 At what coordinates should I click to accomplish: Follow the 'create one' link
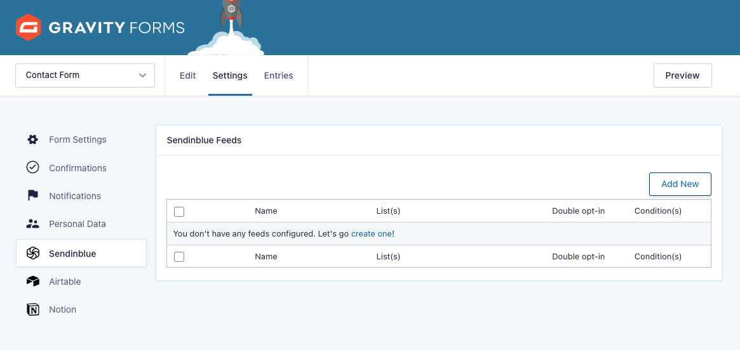click(372, 233)
